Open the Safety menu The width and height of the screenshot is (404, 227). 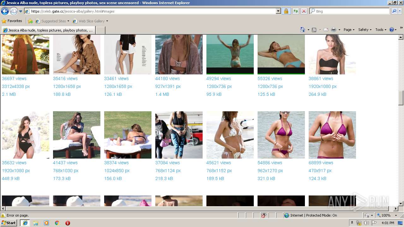click(365, 30)
